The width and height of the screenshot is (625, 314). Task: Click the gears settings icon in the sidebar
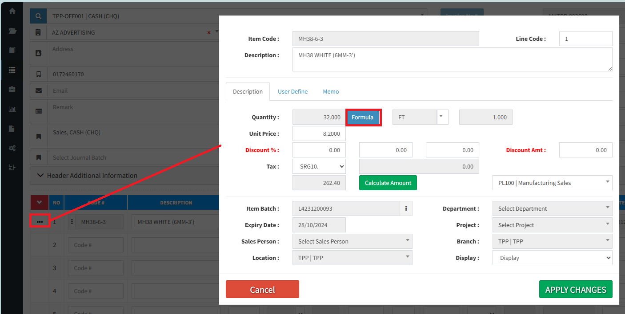(12, 148)
